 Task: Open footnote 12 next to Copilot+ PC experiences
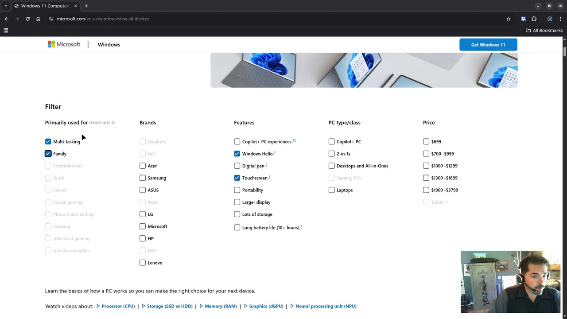294,140
